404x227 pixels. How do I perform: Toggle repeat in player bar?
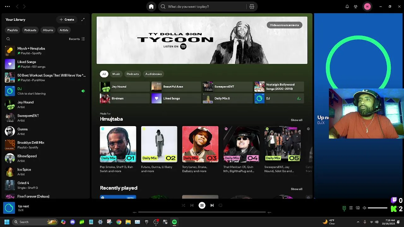point(221,206)
